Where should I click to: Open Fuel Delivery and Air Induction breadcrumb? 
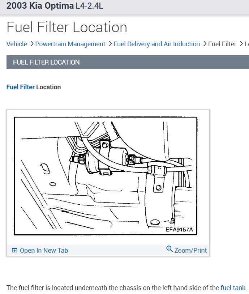(x=156, y=44)
